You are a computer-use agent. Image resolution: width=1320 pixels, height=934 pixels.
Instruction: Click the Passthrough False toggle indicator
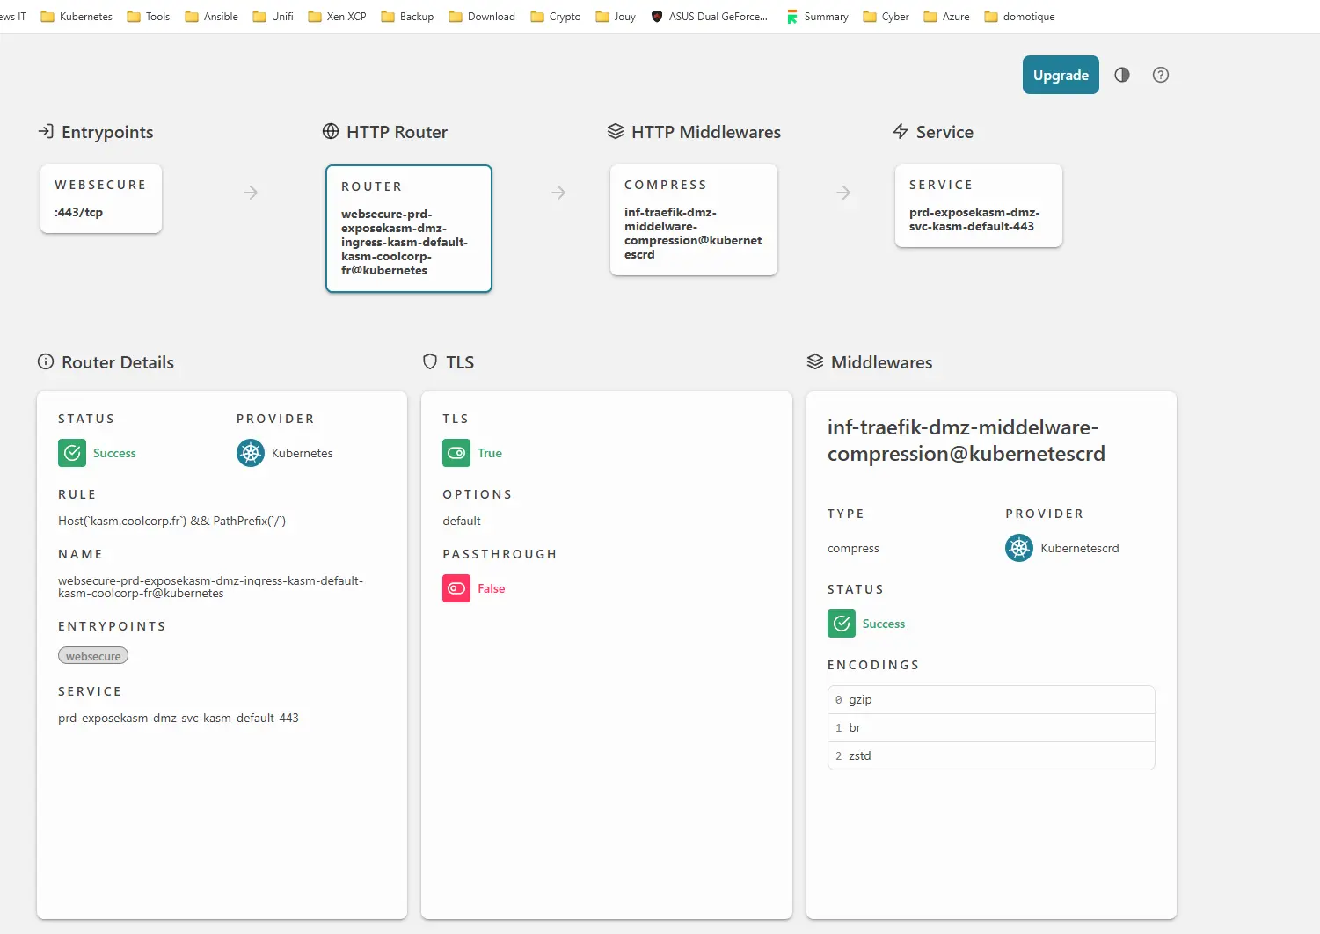[456, 588]
